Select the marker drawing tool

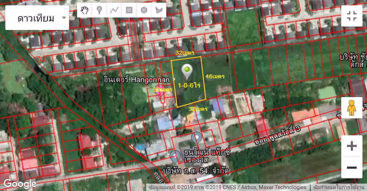[x=99, y=10]
